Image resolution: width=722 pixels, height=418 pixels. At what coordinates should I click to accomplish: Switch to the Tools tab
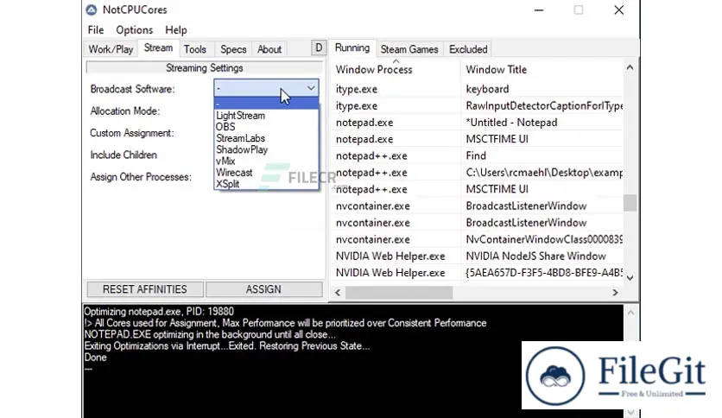(x=195, y=49)
